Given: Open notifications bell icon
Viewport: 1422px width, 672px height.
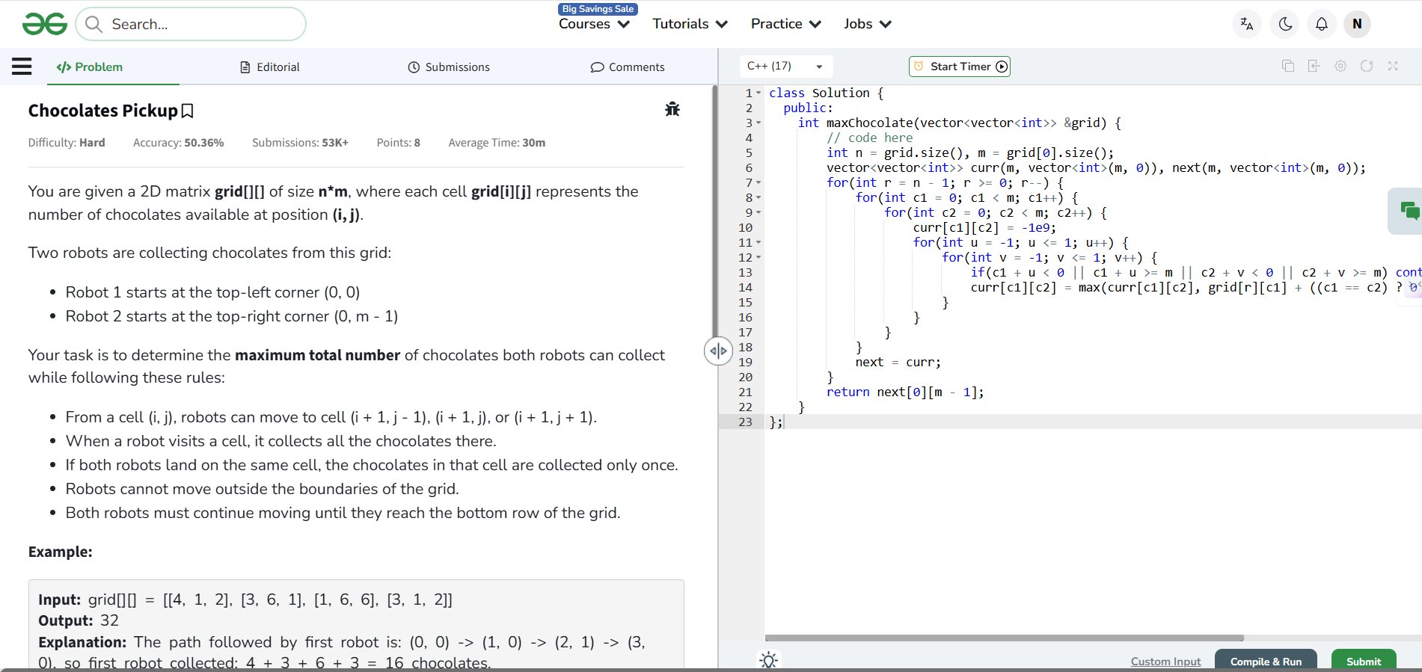Looking at the screenshot, I should (x=1321, y=24).
